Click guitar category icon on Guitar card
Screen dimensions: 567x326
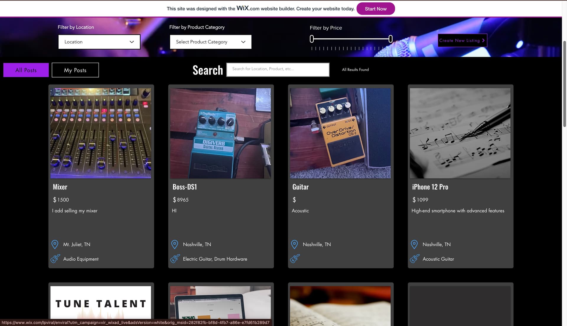tap(295, 259)
